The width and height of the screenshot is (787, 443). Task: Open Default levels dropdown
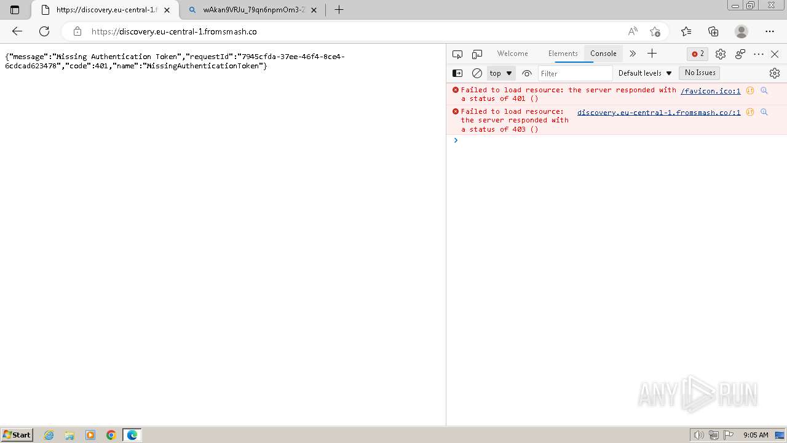point(645,73)
